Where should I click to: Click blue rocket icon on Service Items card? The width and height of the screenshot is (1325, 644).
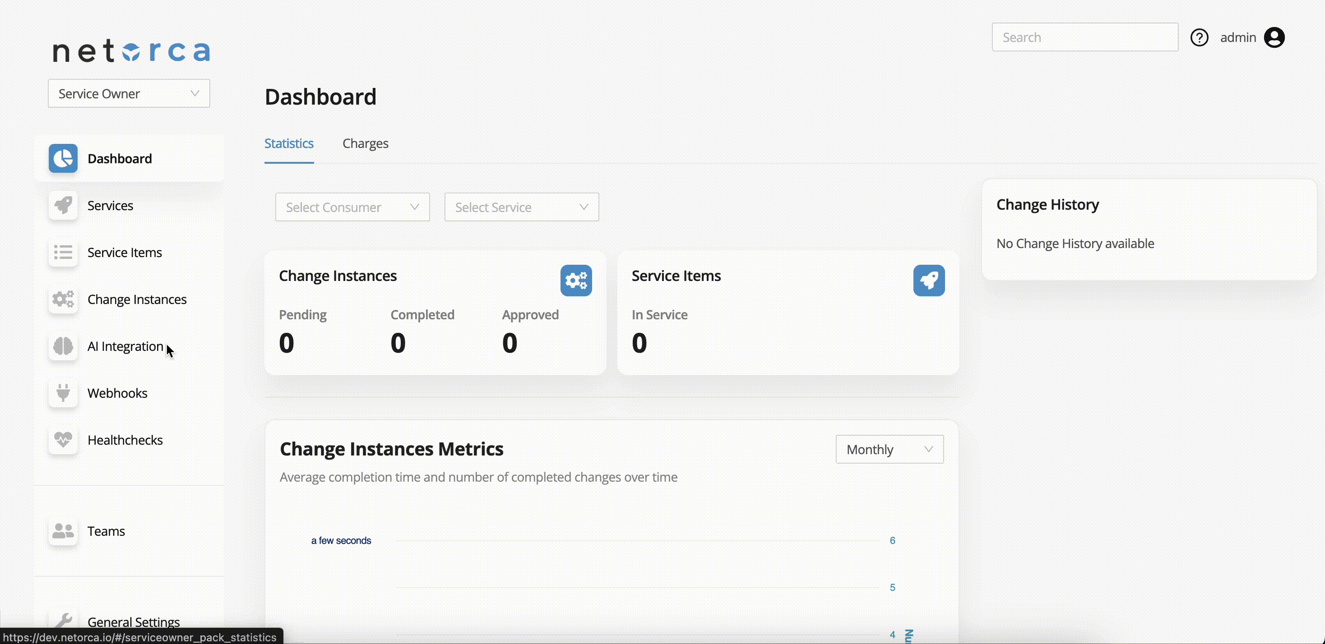(928, 281)
